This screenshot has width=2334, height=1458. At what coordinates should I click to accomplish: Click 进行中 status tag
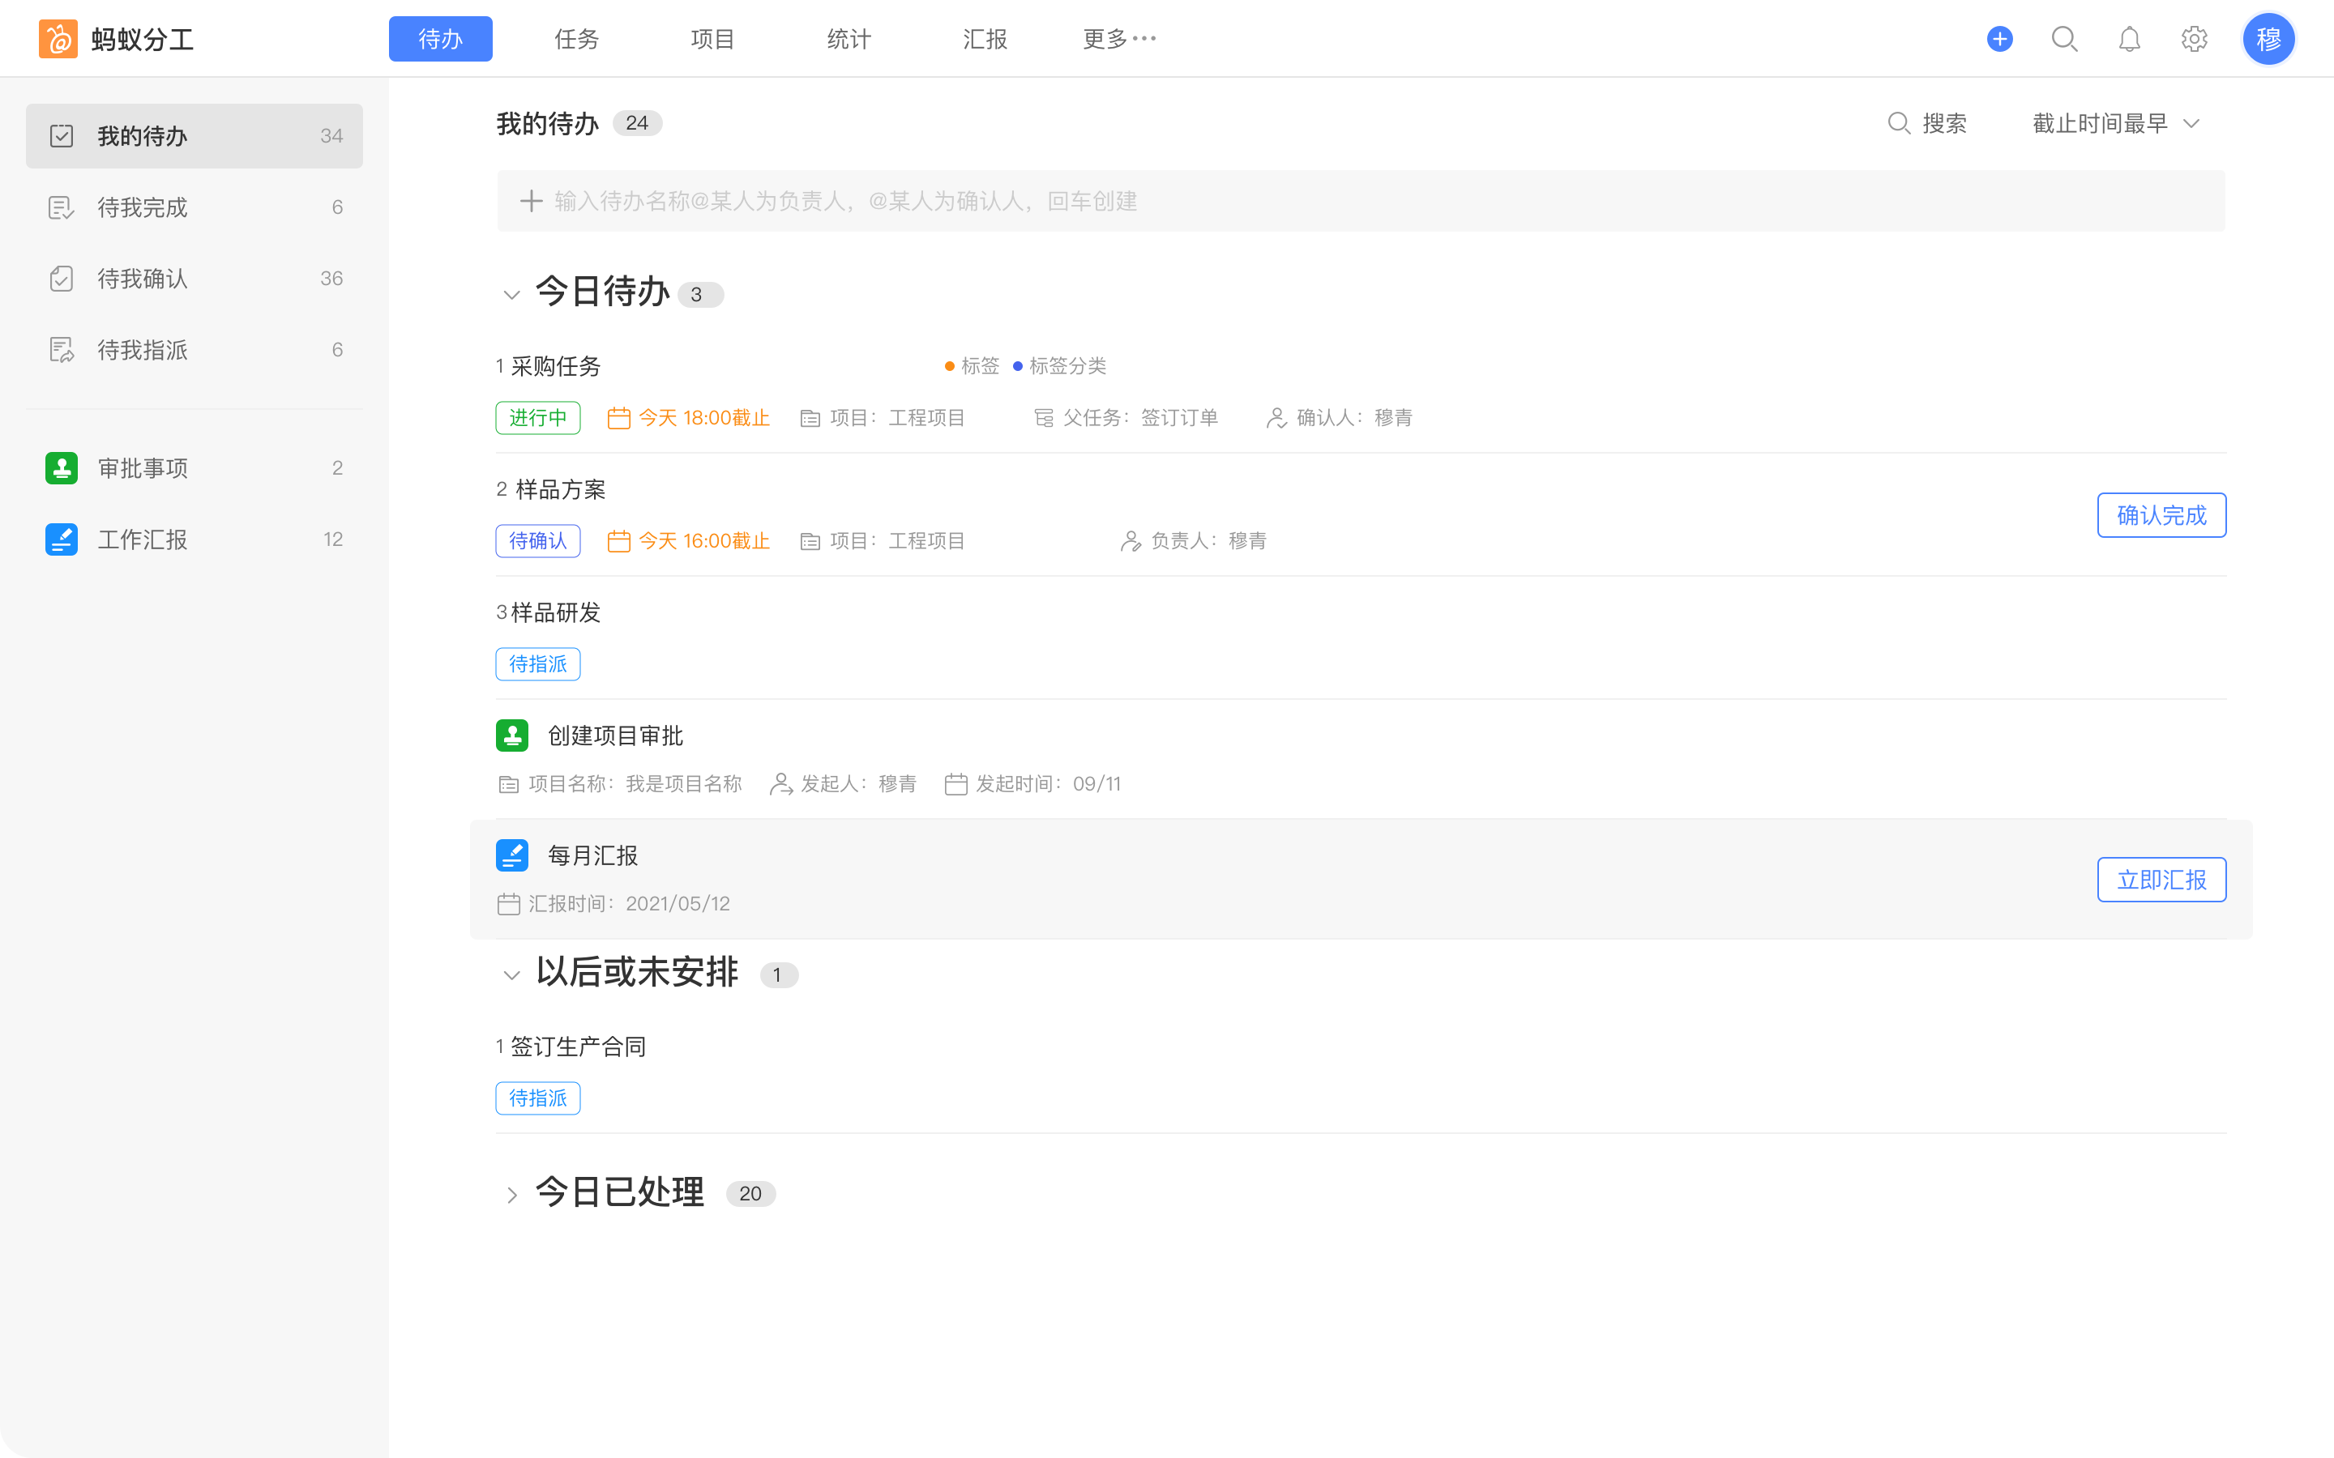[538, 417]
